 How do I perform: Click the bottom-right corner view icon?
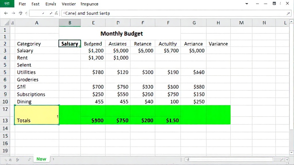click(287, 159)
